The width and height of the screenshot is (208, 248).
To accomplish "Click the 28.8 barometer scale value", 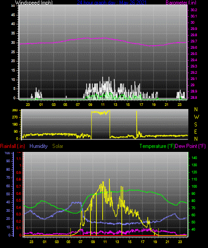I will [194, 97].
